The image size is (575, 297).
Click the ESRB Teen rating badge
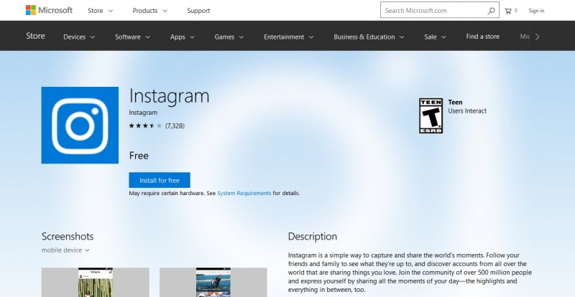(431, 115)
